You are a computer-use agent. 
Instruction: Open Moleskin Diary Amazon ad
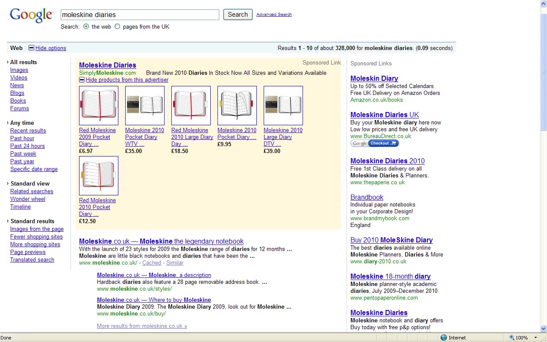[374, 79]
